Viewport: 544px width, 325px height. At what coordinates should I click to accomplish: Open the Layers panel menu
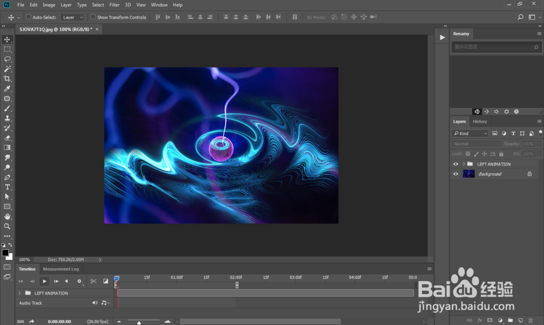click(x=539, y=121)
